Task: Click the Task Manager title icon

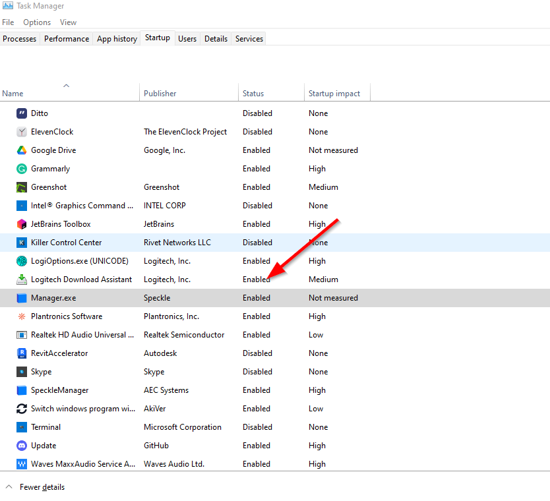Action: (8, 6)
